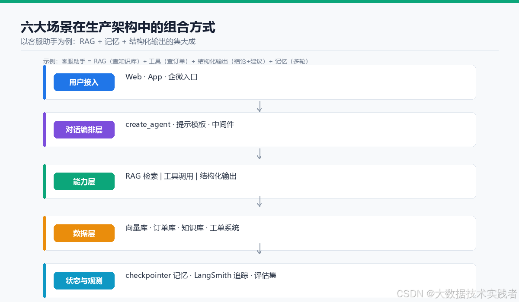
Task: Click the example line starting 示例：客服助手
Action: [x=176, y=61]
